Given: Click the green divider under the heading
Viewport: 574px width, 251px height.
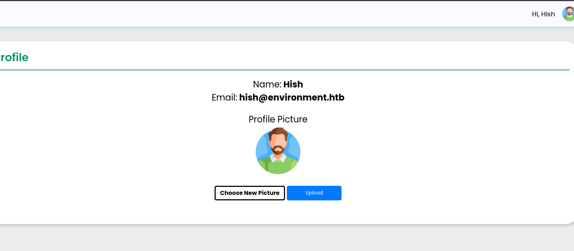Looking at the screenshot, I should [x=285, y=70].
